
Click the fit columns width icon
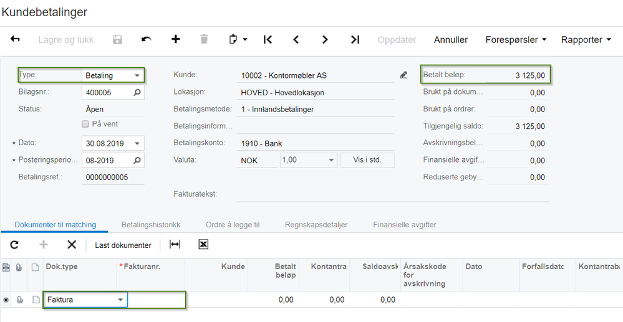pos(175,245)
